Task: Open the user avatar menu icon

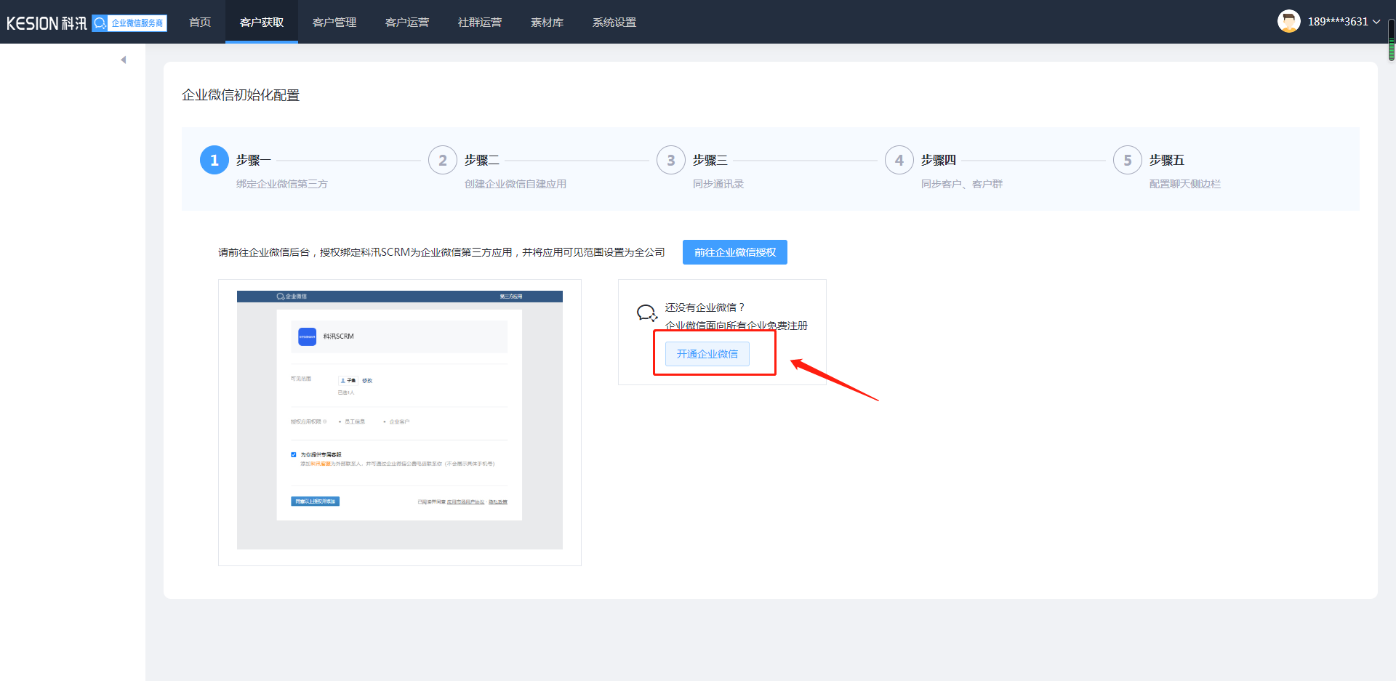Action: click(1288, 21)
